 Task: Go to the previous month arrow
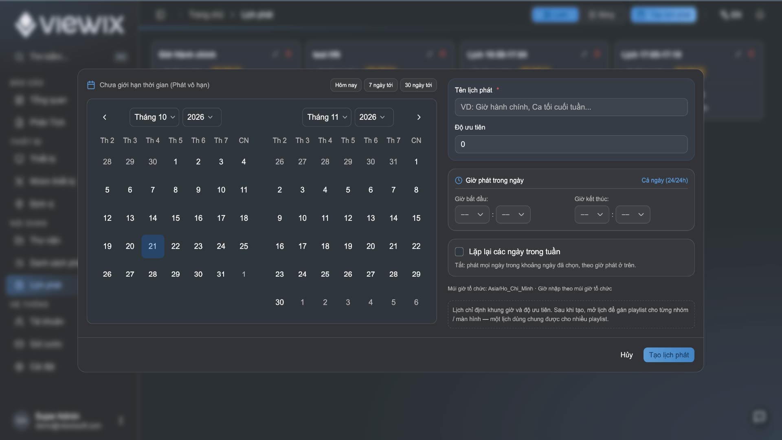[x=105, y=117]
